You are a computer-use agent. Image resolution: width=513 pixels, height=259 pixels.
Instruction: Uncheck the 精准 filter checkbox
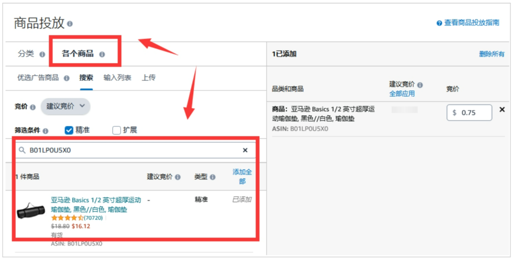point(69,130)
